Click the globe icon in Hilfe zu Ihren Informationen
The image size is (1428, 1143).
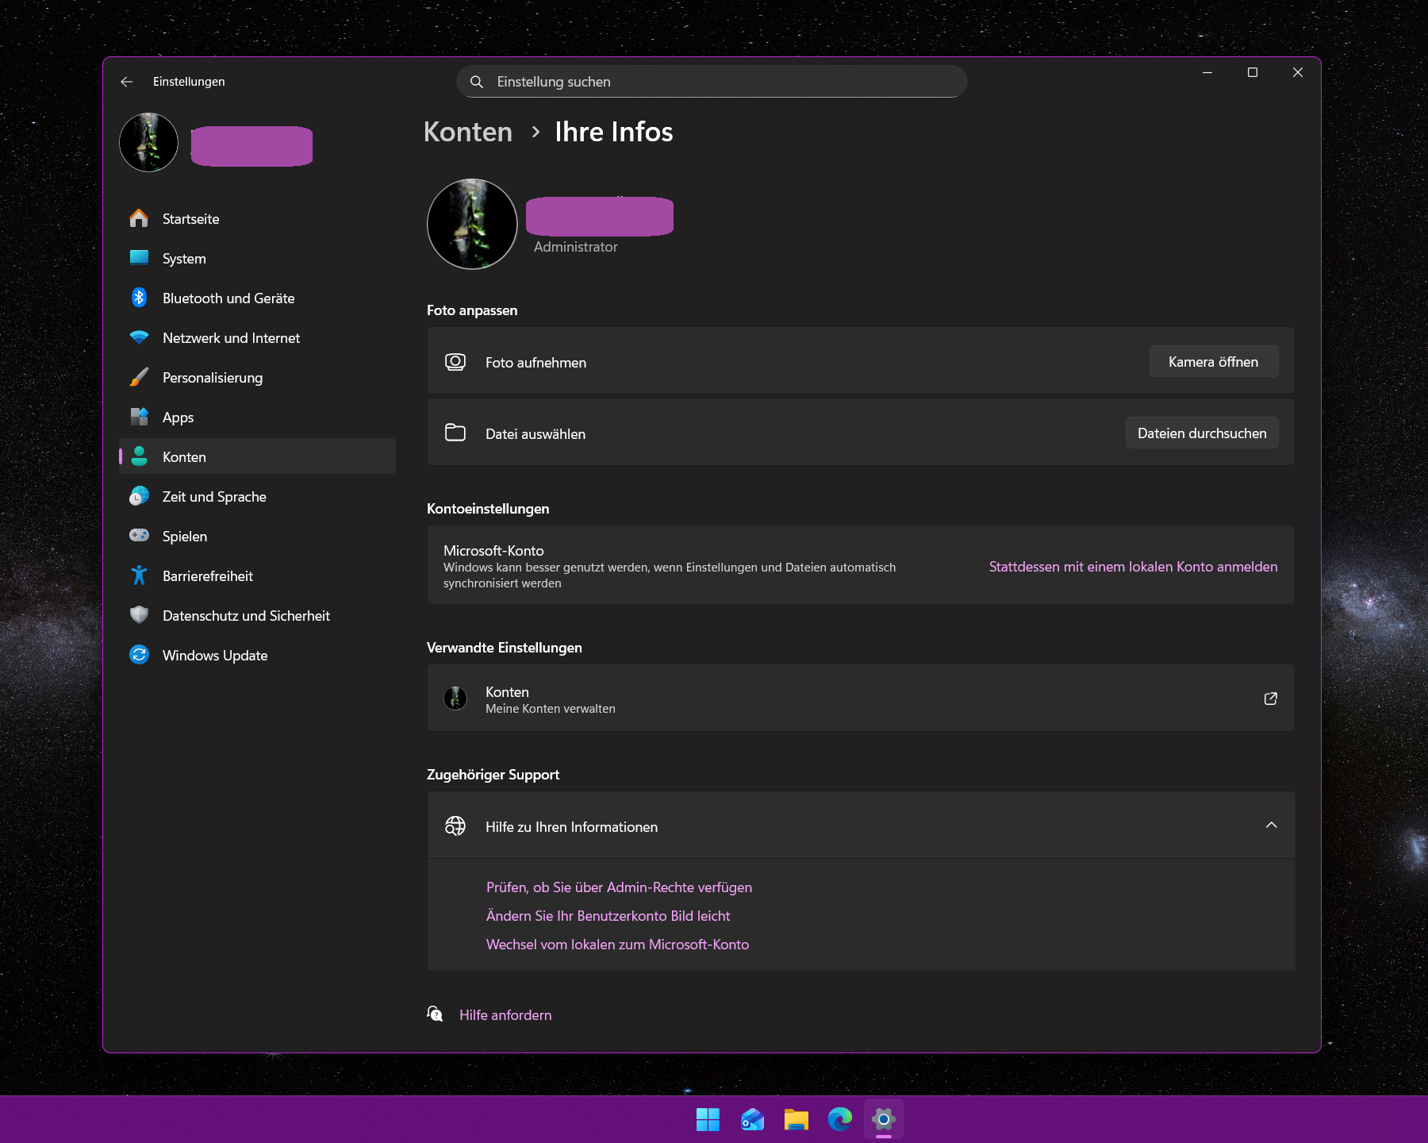tap(455, 825)
